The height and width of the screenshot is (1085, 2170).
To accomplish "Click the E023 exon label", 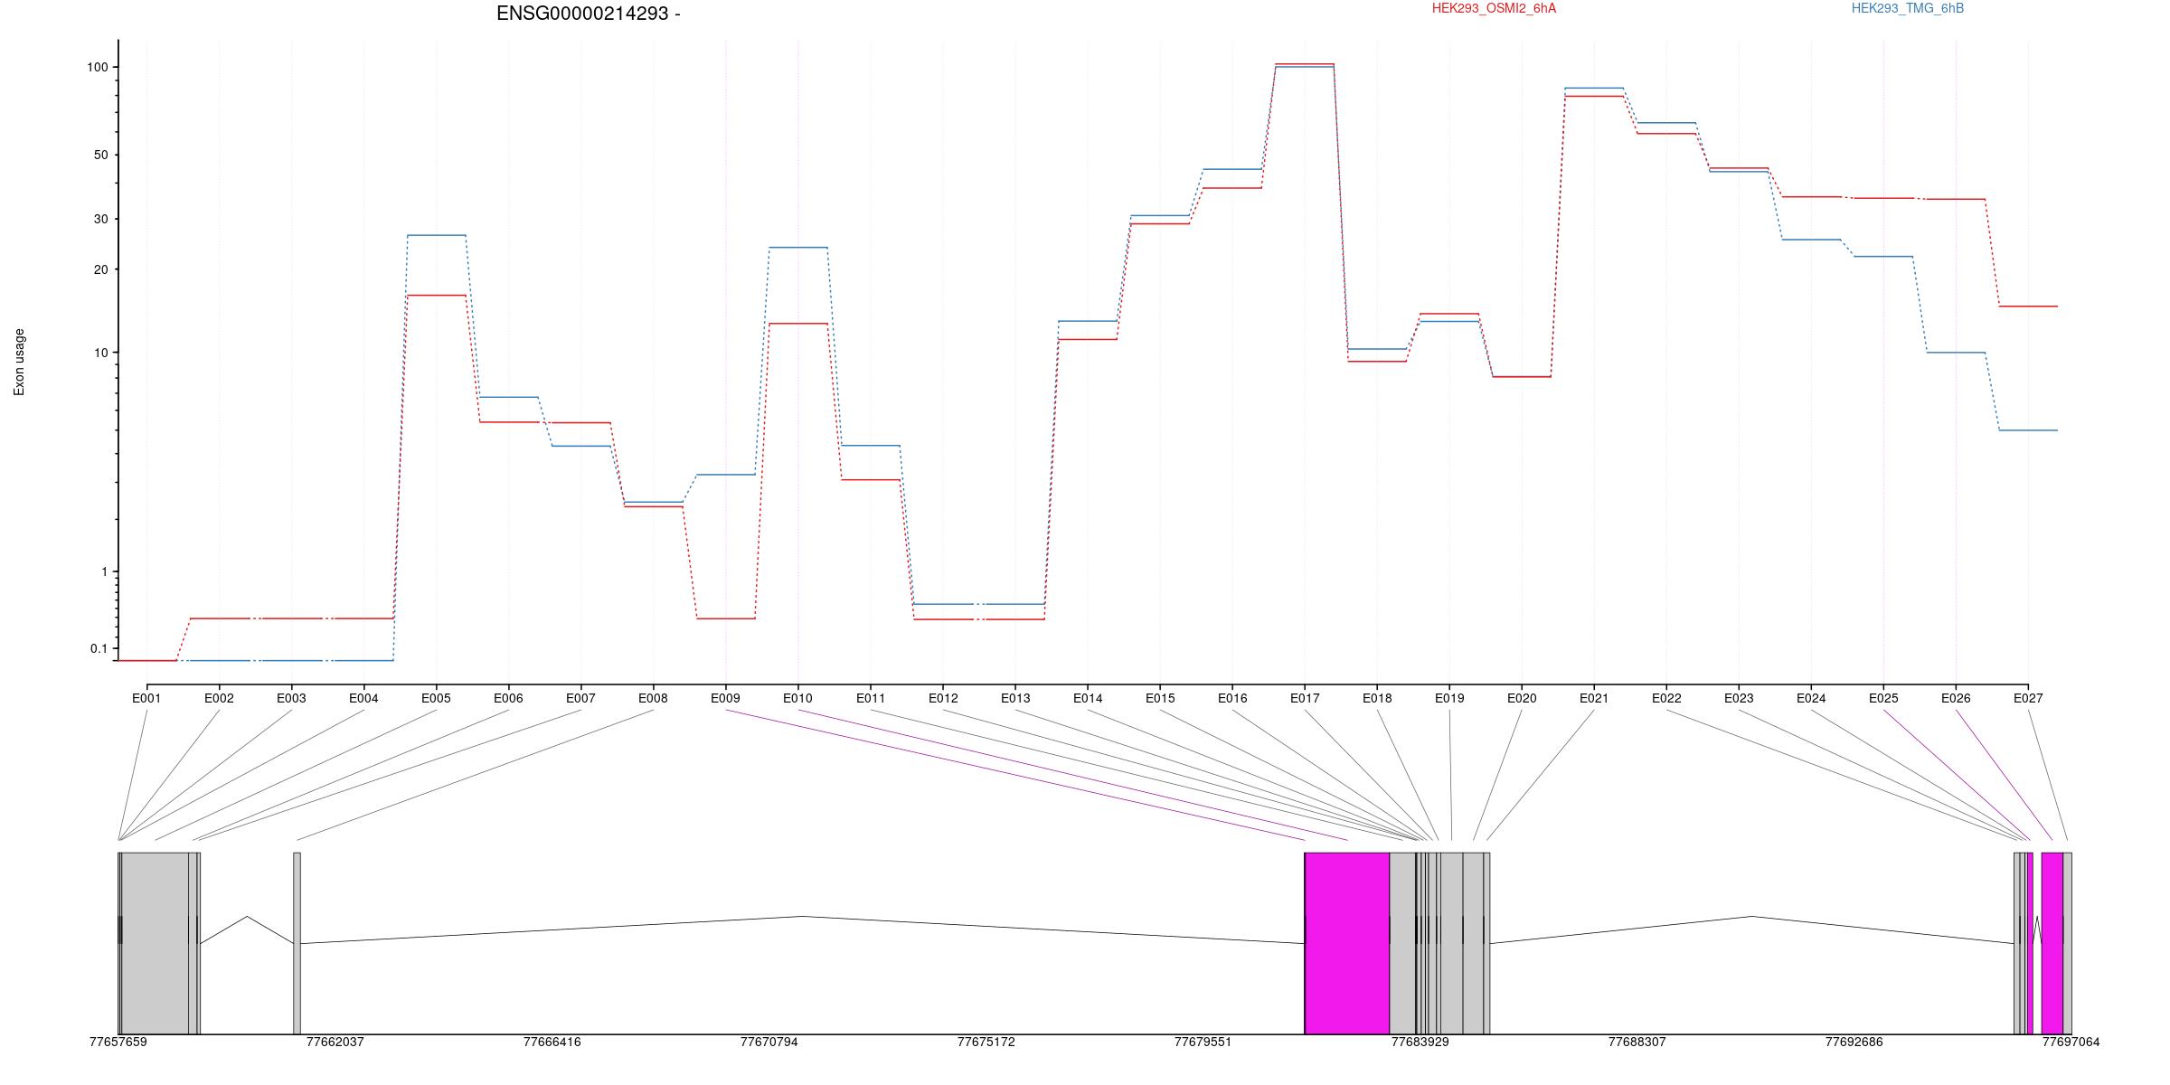I will (x=1739, y=698).
